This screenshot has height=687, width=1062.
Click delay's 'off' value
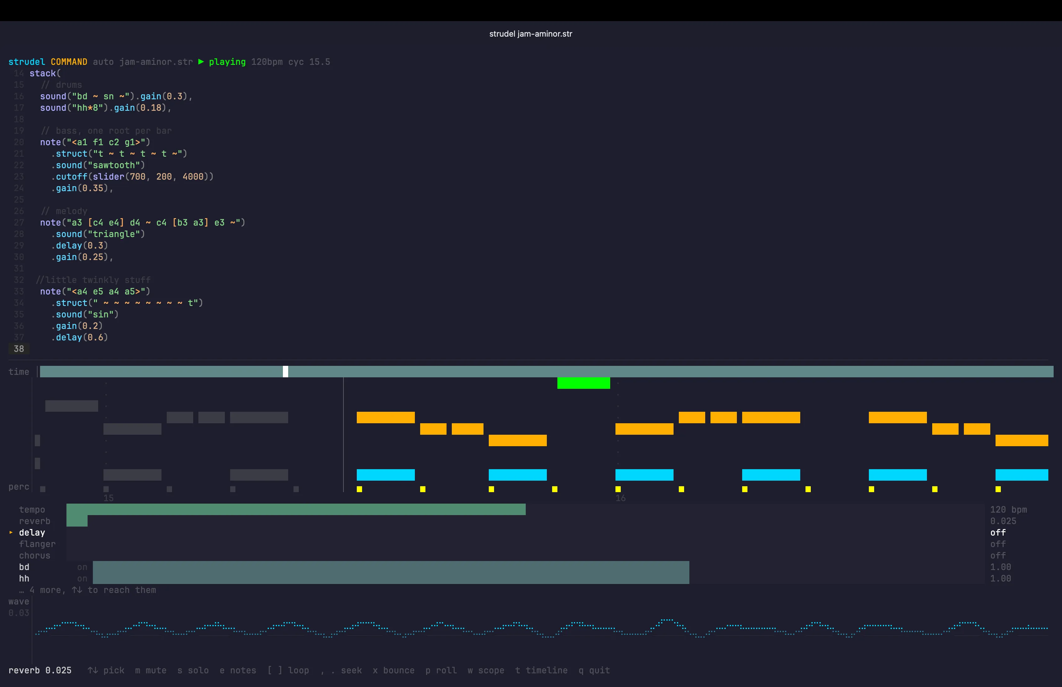[x=998, y=533]
